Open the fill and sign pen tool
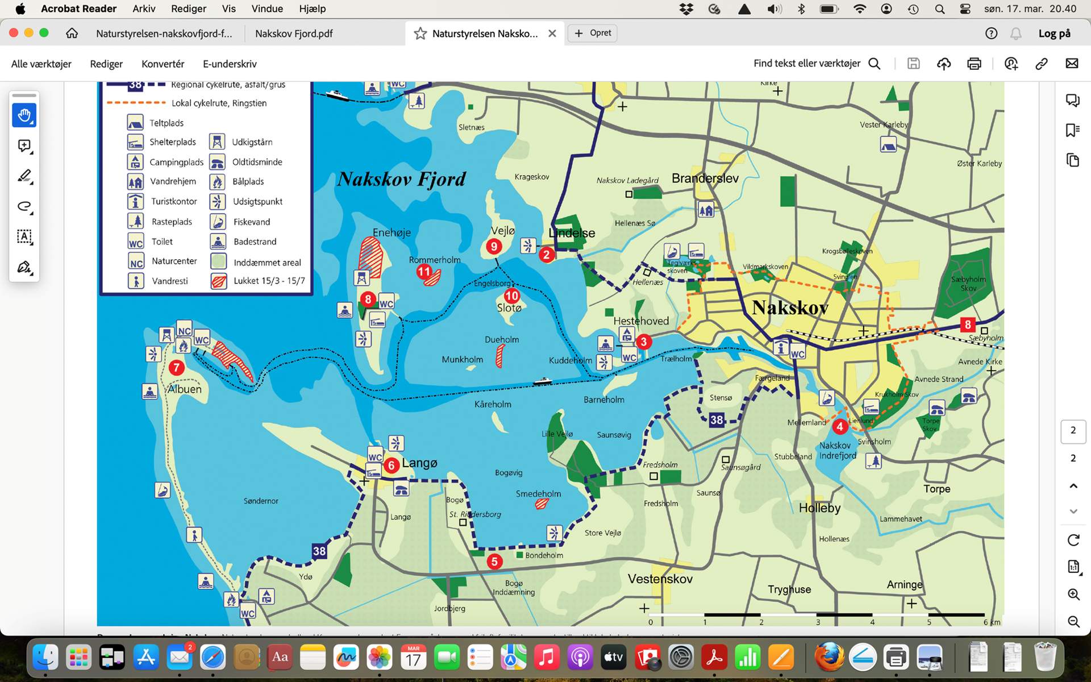This screenshot has width=1091, height=682. [x=24, y=267]
